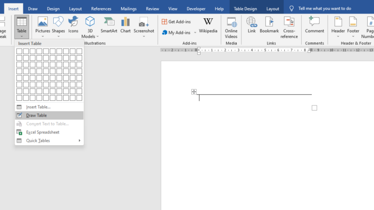The image size is (374, 210).
Task: Click the Insert Table grid icon
Action: [19, 107]
